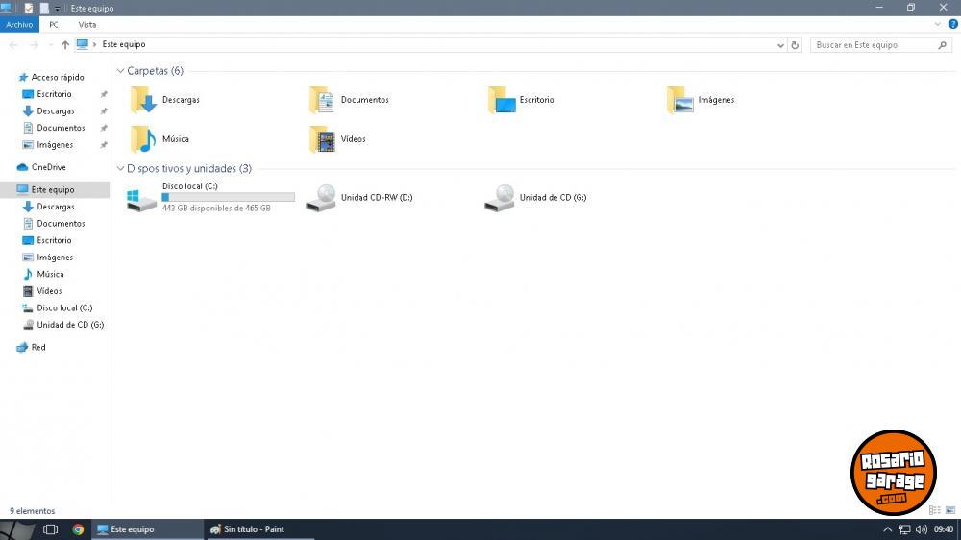
Task: Open the Descargas folder icon
Action: pos(143,100)
